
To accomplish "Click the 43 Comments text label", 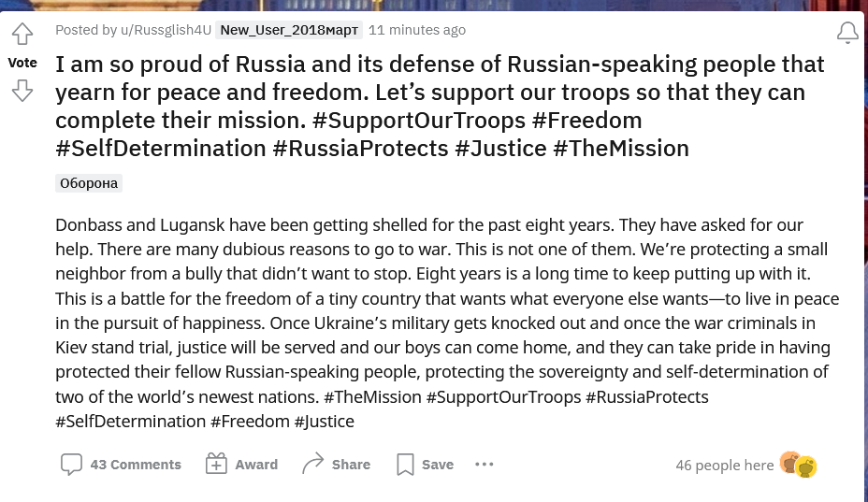I will [x=136, y=465].
